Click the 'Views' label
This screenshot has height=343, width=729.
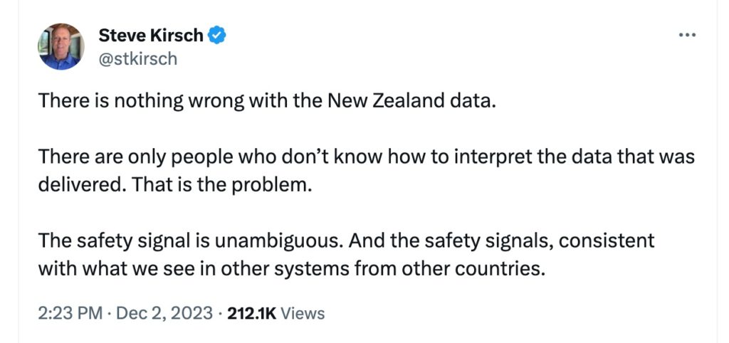pos(303,312)
